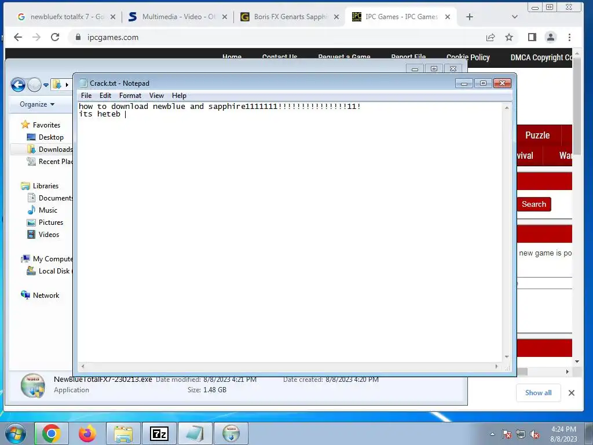Open Chrome tab search chevron
The height and width of the screenshot is (445, 593).
coord(514,17)
